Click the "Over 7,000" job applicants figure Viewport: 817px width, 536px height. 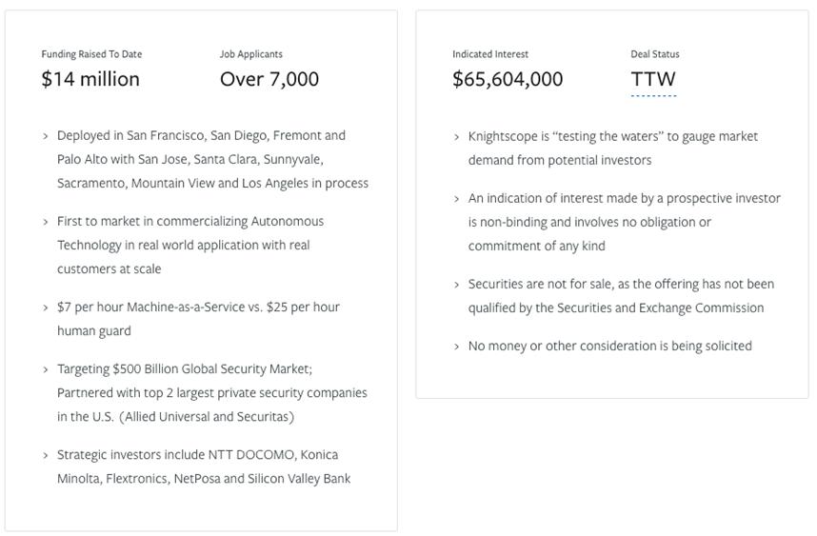pos(269,79)
